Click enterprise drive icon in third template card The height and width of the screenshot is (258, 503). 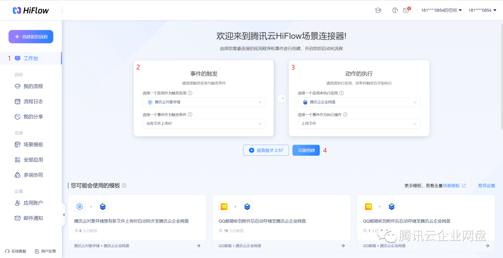click(391, 207)
